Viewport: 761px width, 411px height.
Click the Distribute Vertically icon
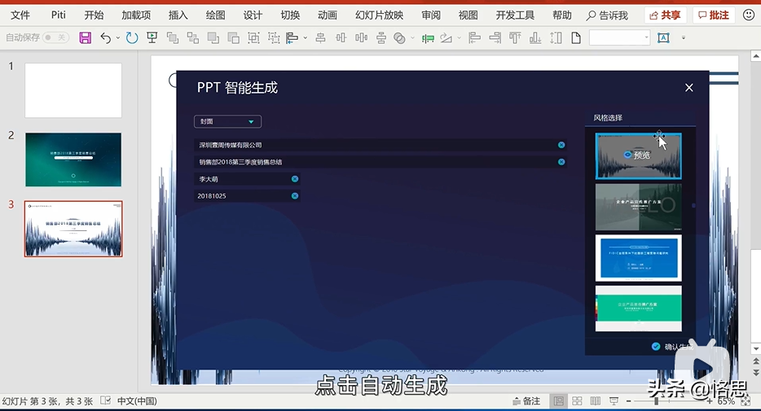point(381,37)
